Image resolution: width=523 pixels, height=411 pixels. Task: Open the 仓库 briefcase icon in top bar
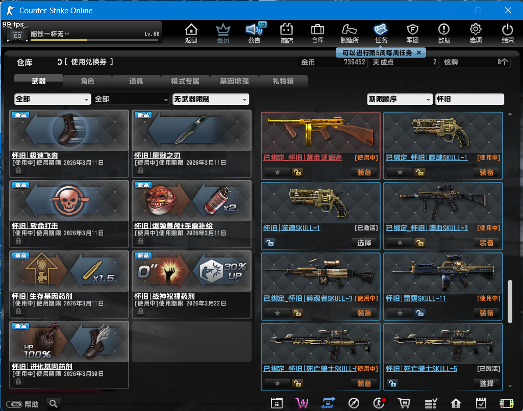click(x=317, y=33)
